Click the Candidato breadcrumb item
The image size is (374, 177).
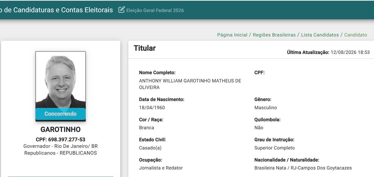coord(356,35)
